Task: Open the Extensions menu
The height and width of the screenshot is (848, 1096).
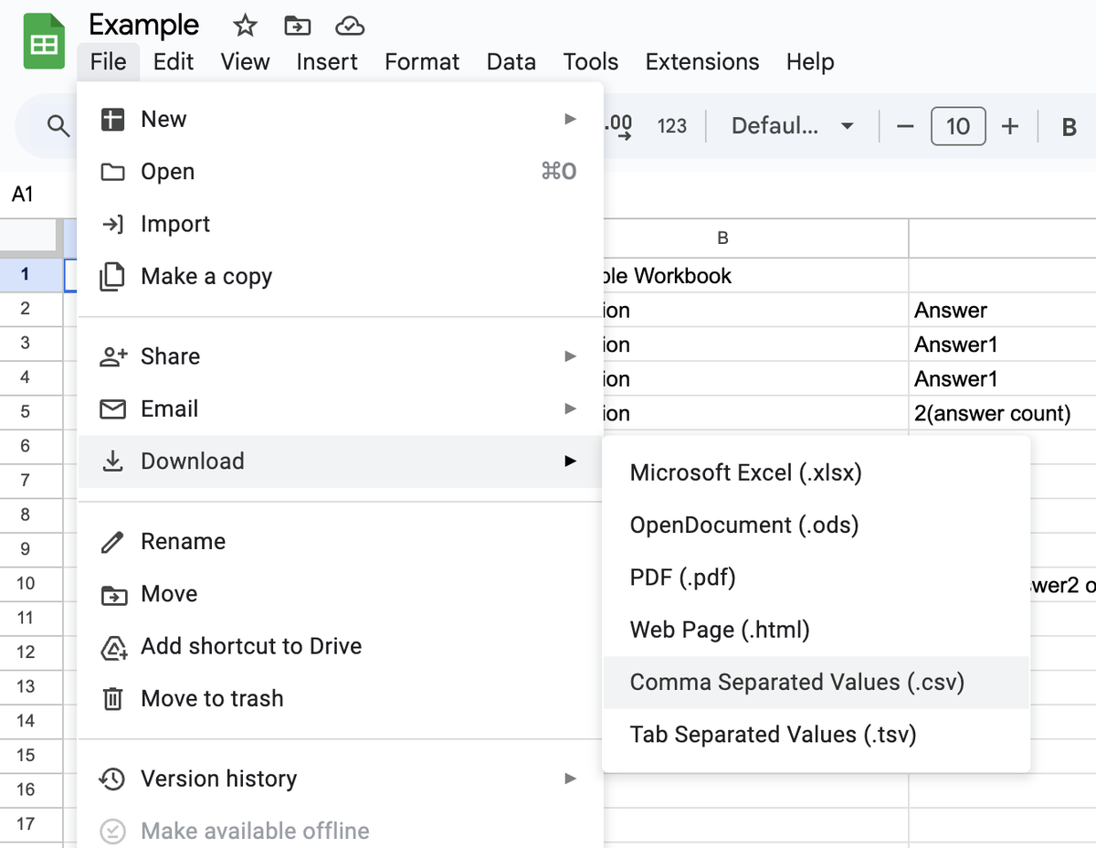Action: [x=701, y=61]
